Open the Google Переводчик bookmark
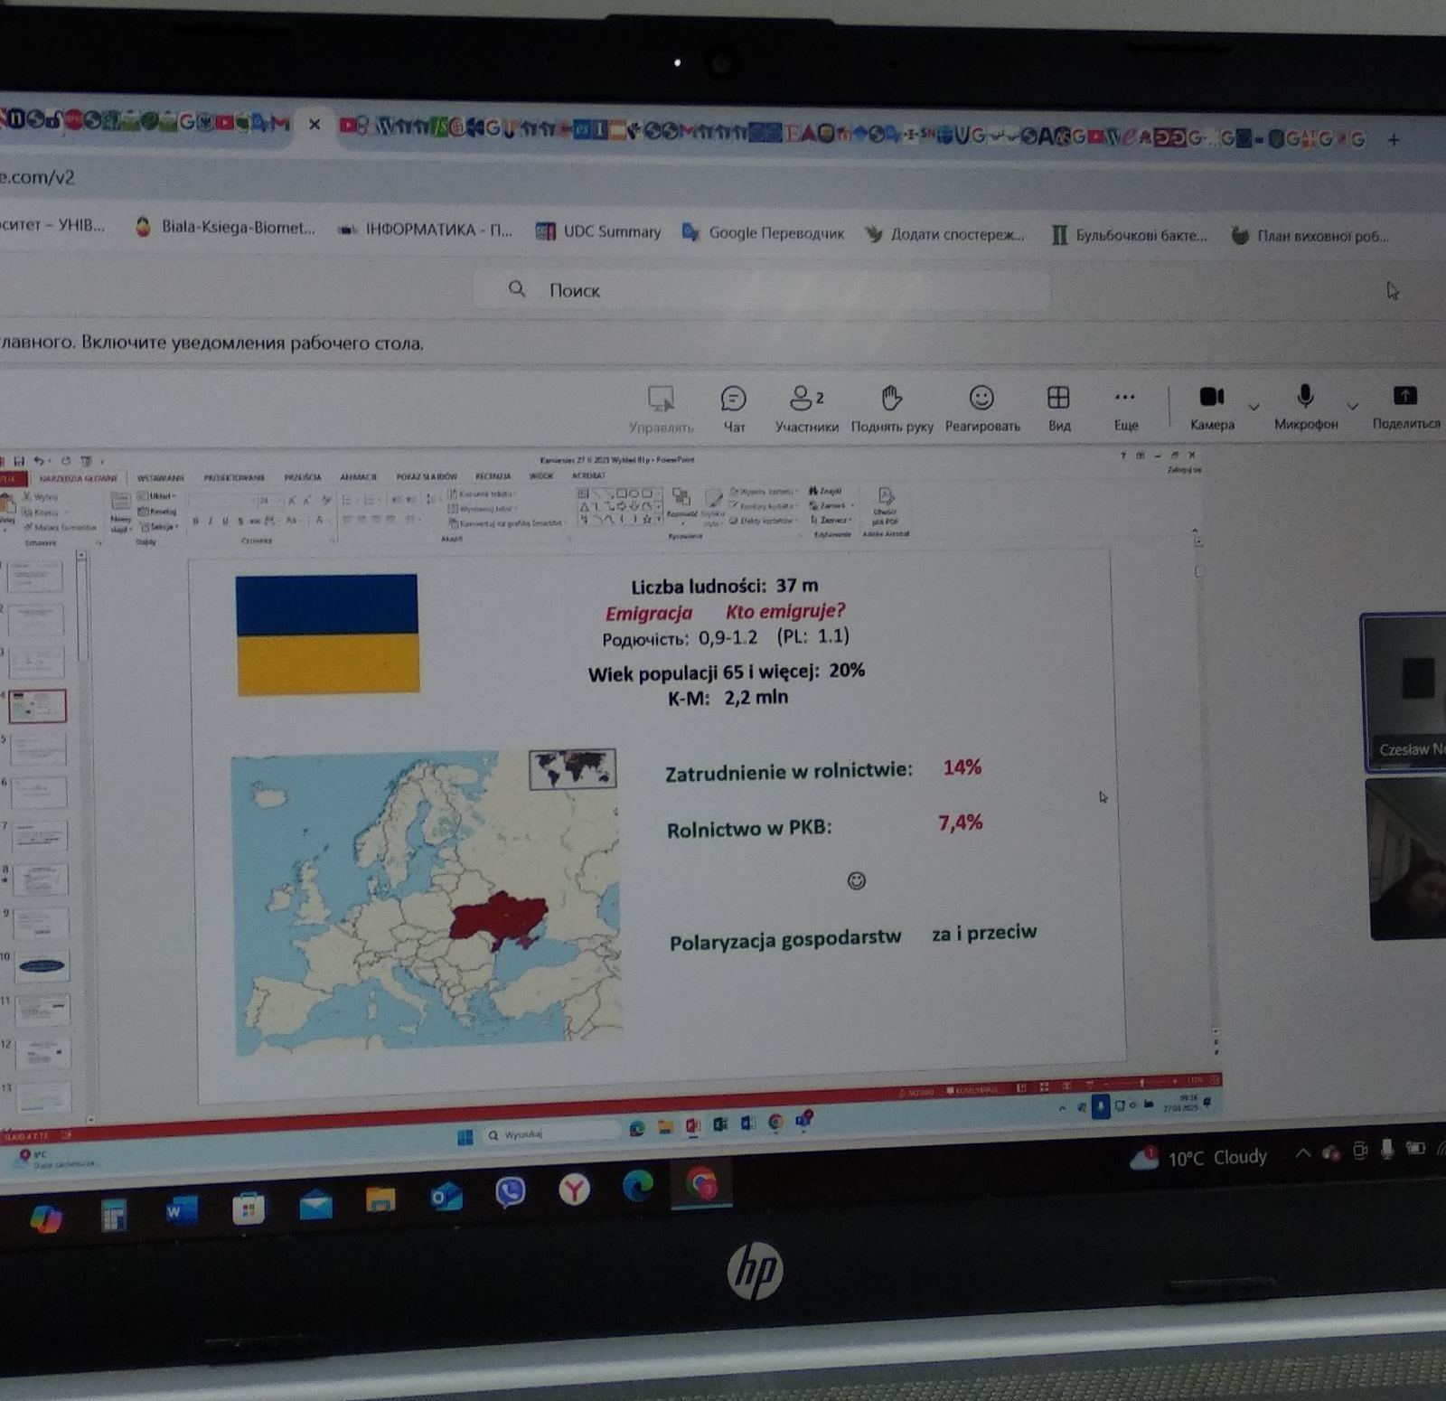Image resolution: width=1446 pixels, height=1401 pixels. [x=764, y=233]
